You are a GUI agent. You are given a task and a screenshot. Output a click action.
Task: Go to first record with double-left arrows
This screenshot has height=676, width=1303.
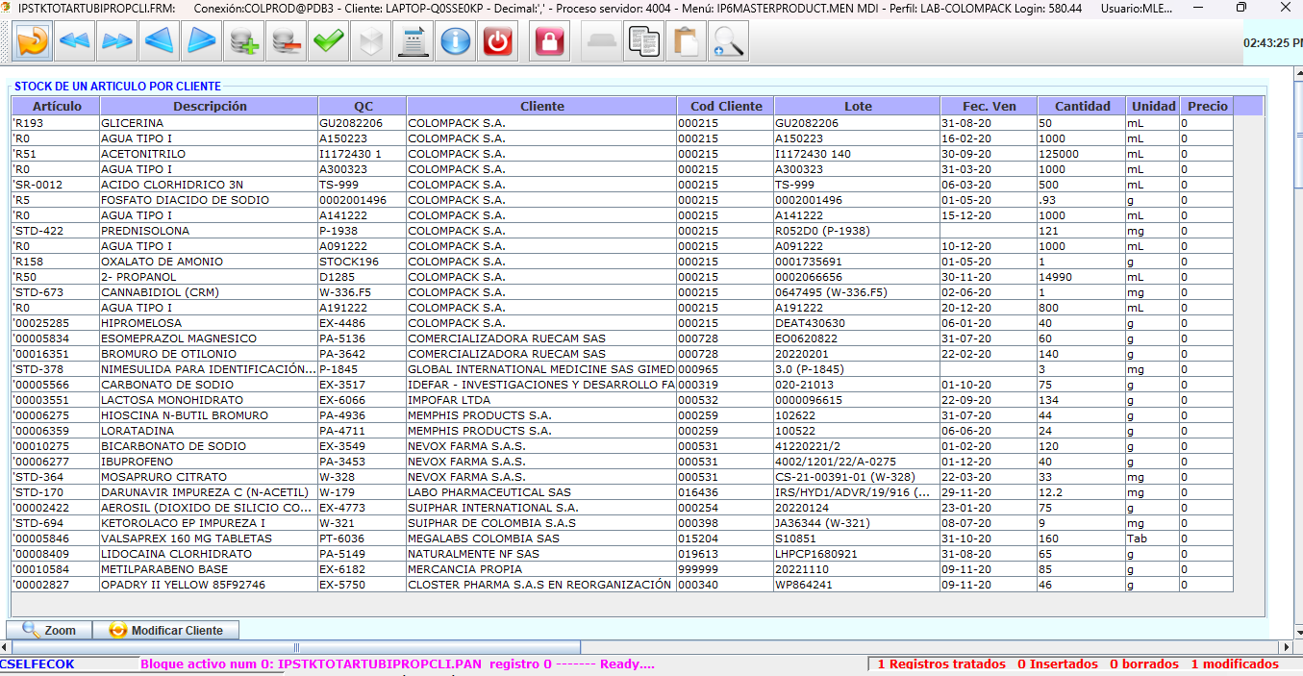click(74, 41)
